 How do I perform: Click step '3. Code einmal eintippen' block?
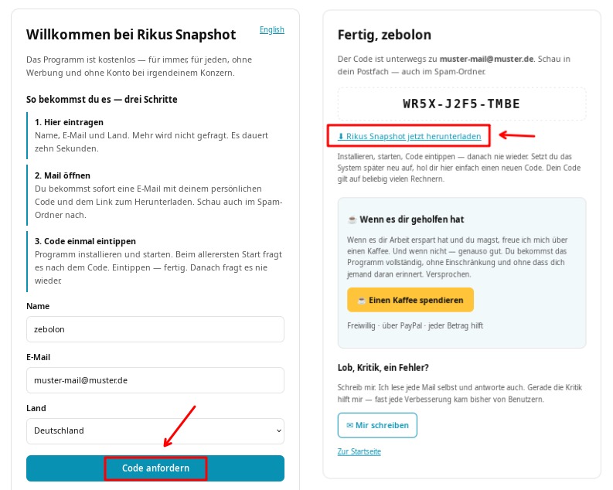155,261
